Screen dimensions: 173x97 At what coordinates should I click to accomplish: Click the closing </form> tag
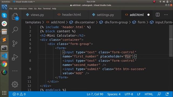(x=62, y=77)
